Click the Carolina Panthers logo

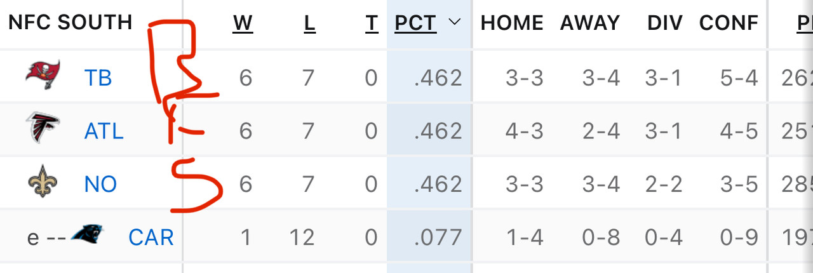tap(88, 234)
